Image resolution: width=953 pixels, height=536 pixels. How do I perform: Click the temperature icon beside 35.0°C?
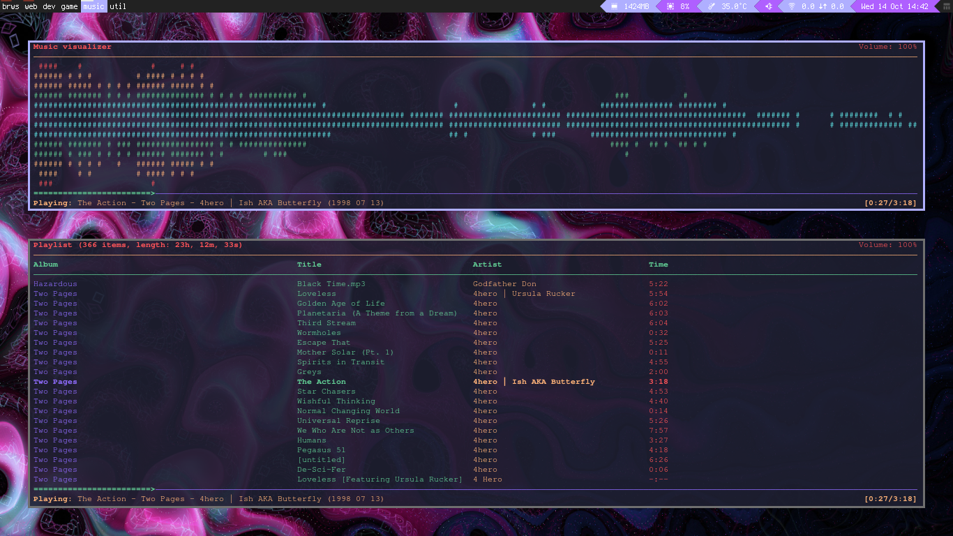click(712, 6)
